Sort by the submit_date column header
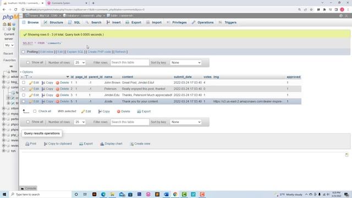Image resolution: width=352 pixels, height=198 pixels. (183, 77)
